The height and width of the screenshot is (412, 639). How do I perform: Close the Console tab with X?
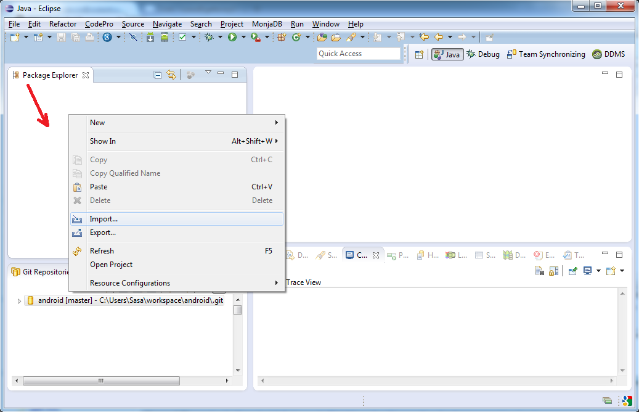pyautogui.click(x=376, y=255)
